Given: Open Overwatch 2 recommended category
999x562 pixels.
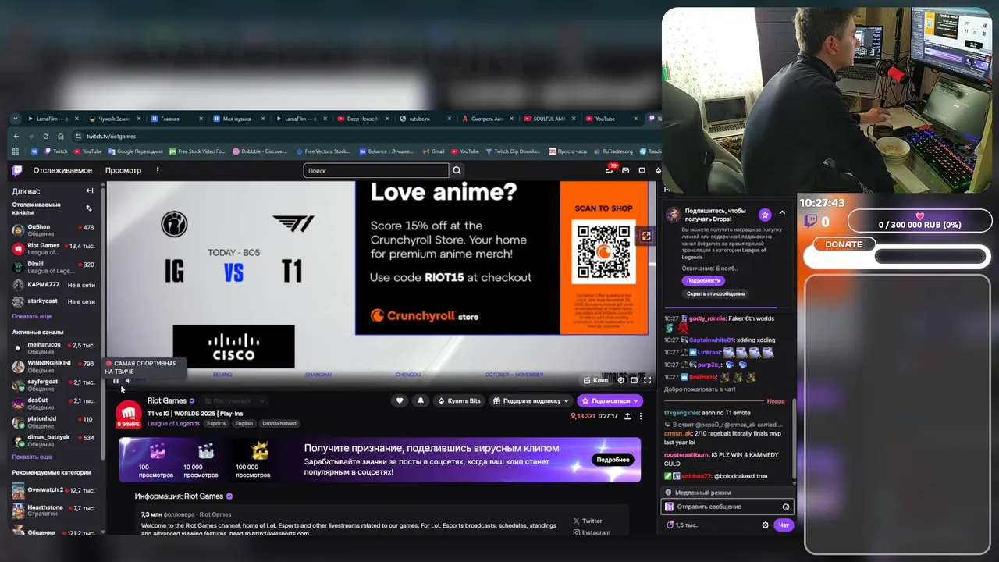Looking at the screenshot, I should point(52,490).
